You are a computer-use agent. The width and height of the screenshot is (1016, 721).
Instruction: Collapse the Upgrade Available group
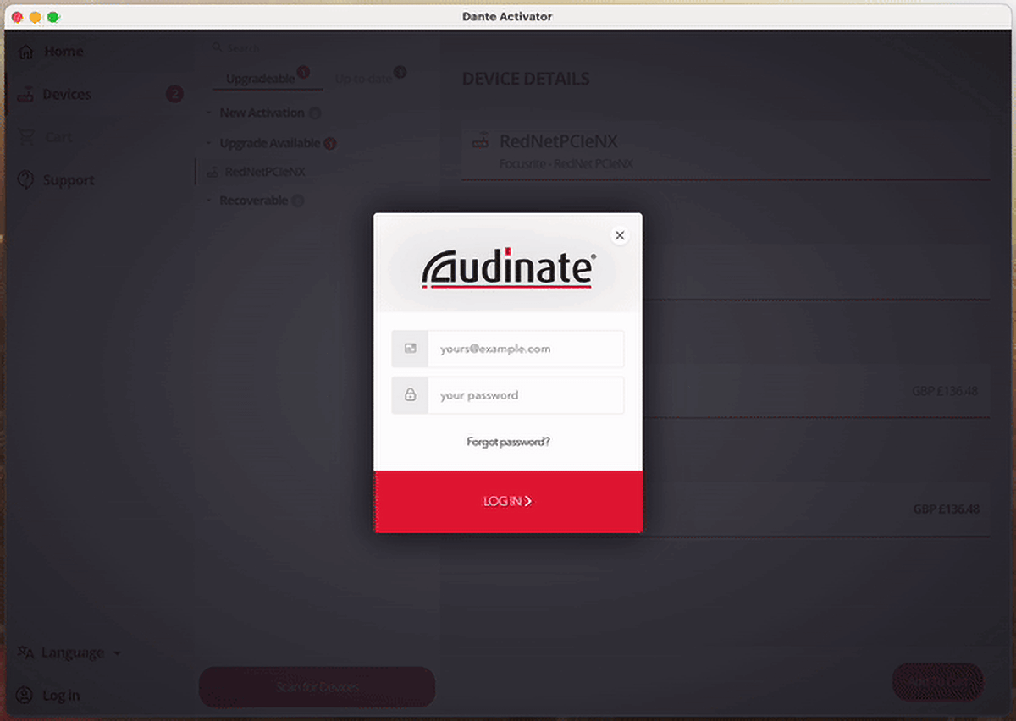tap(269, 143)
